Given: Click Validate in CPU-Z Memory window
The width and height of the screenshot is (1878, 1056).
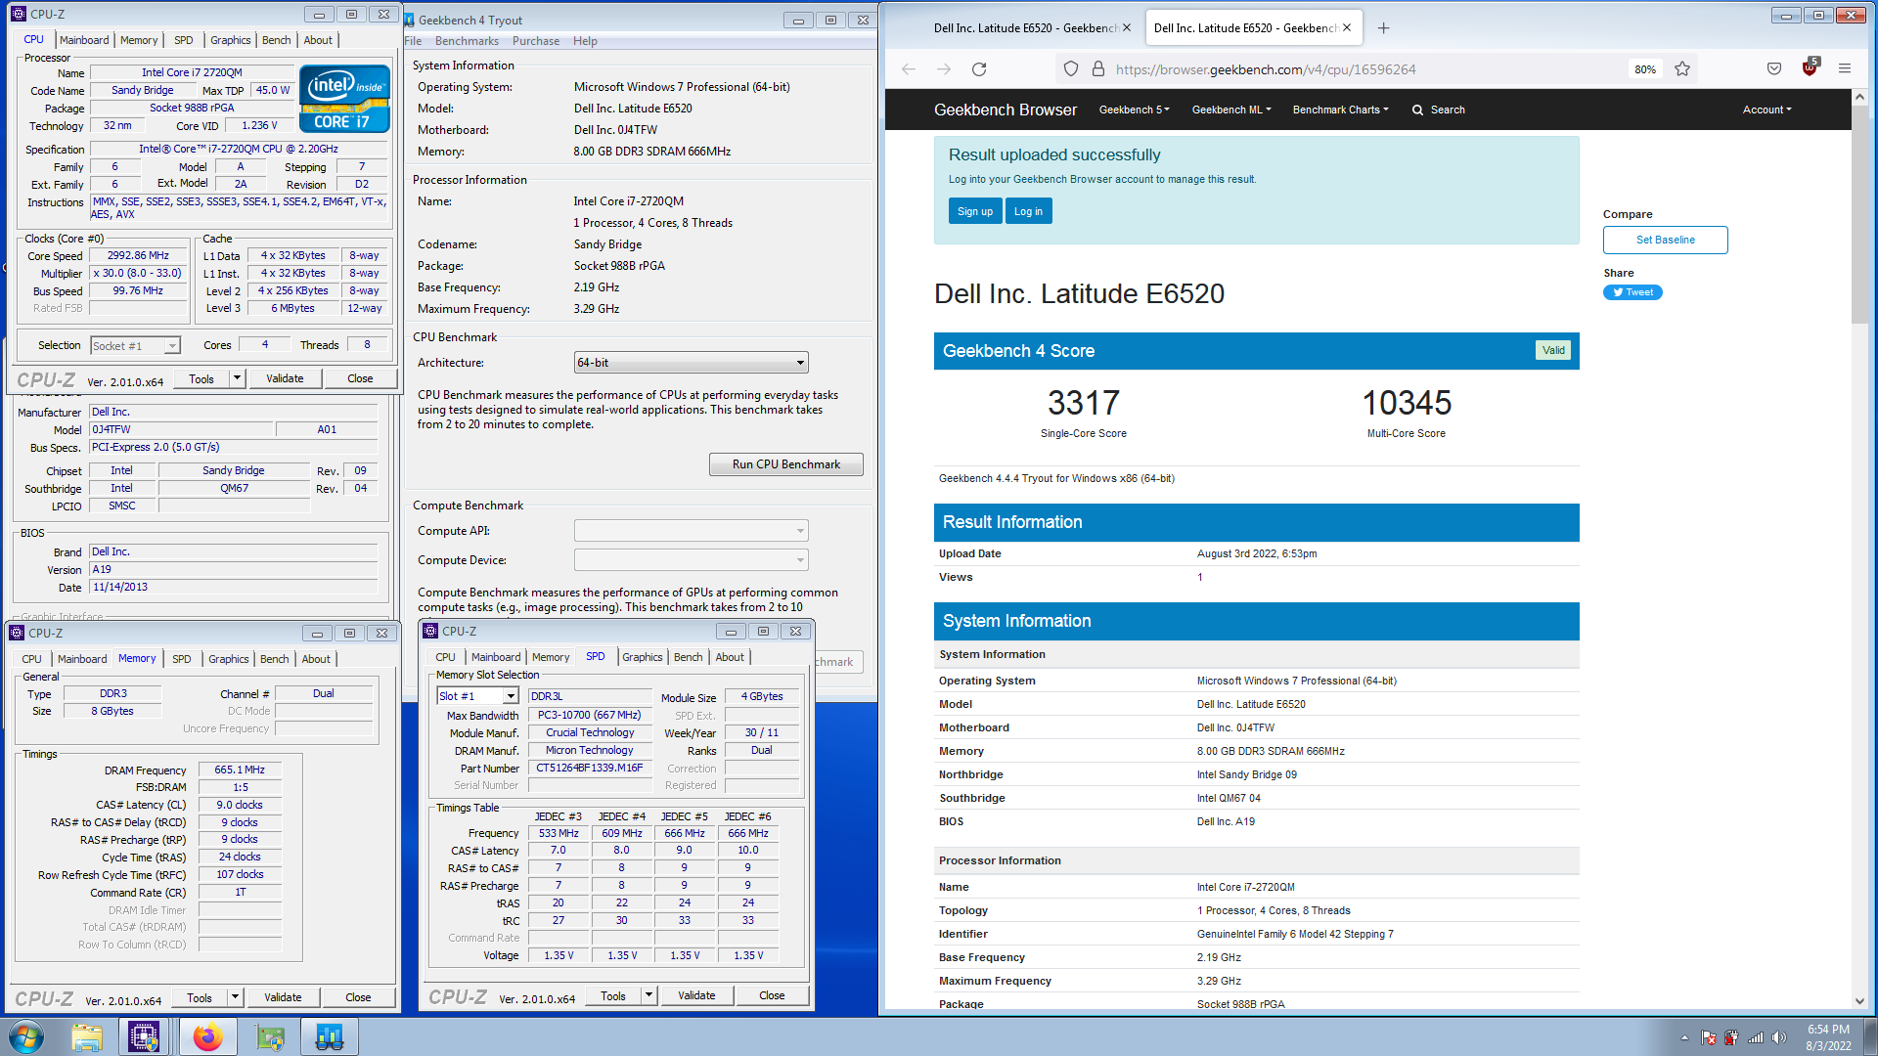Looking at the screenshot, I should (283, 997).
